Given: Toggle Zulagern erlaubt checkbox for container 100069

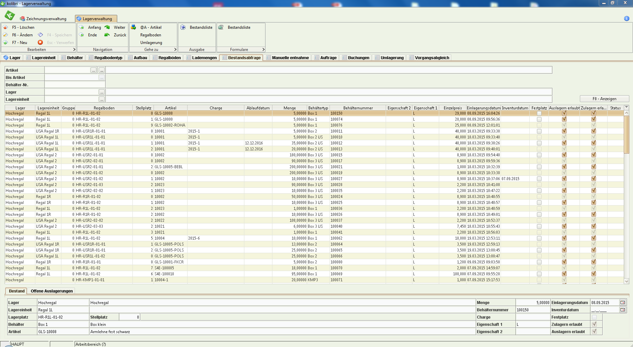Looking at the screenshot, I should tap(594, 274).
